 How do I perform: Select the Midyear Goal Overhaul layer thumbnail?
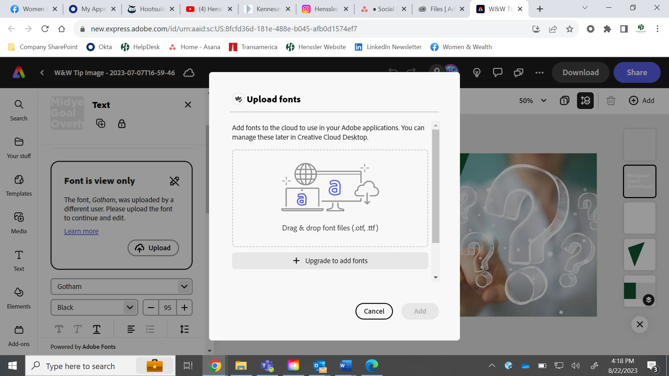pyautogui.click(x=639, y=181)
